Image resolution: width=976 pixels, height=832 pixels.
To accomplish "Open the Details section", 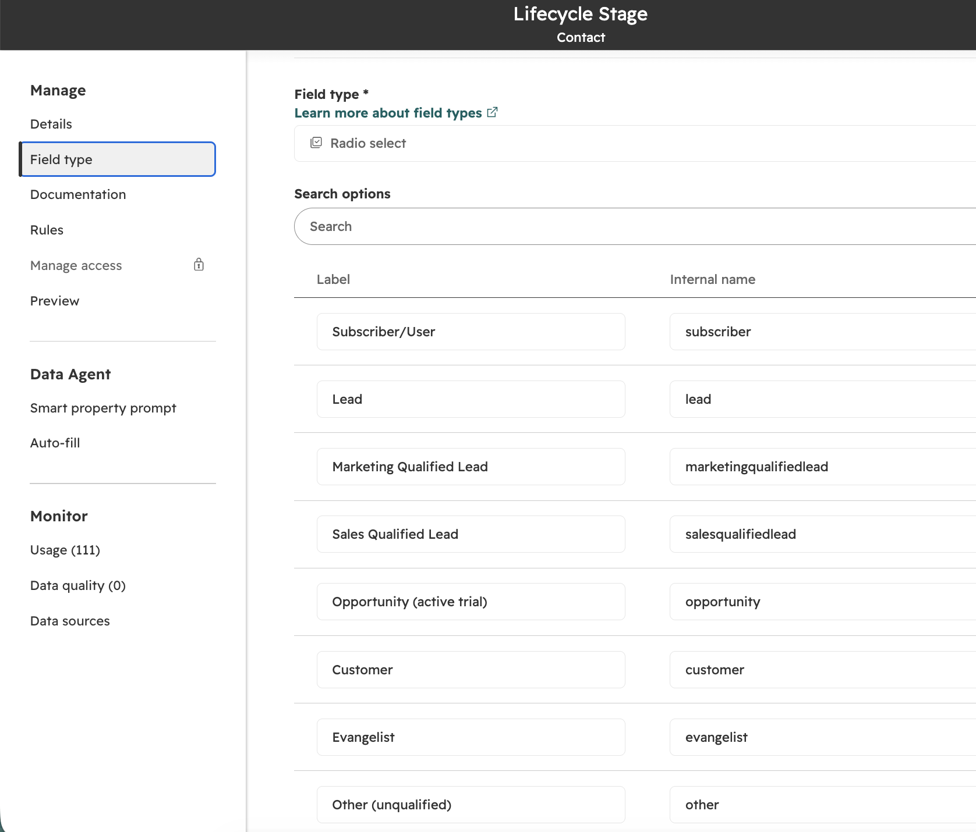I will [x=51, y=124].
